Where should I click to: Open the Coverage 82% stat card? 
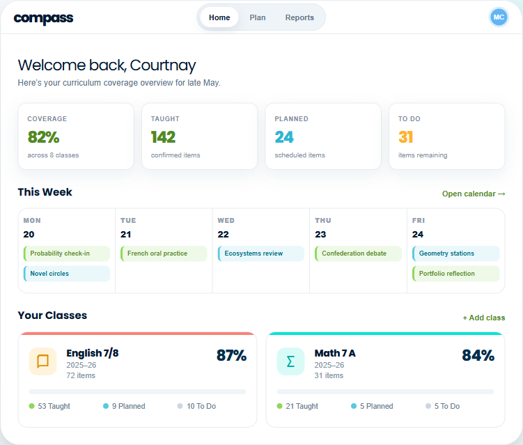76,136
